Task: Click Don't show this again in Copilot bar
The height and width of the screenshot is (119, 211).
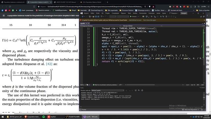Action: tap(150, 20)
